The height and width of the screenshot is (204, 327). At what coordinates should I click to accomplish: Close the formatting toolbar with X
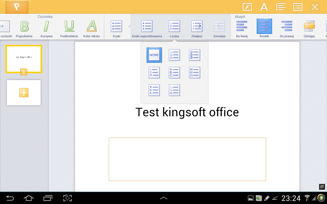click(x=315, y=7)
